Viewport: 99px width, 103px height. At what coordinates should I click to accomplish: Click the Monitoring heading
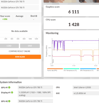click(52, 33)
